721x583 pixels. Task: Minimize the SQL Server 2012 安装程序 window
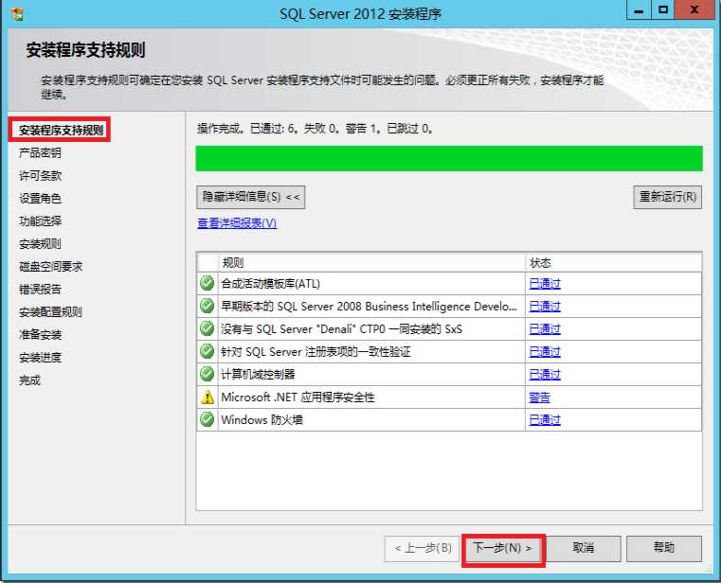pyautogui.click(x=639, y=10)
